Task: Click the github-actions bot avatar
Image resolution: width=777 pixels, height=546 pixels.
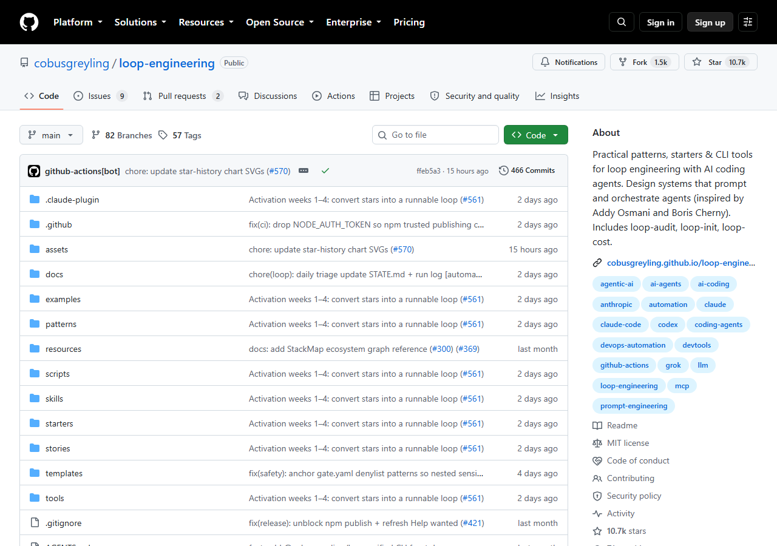Action: (x=34, y=171)
